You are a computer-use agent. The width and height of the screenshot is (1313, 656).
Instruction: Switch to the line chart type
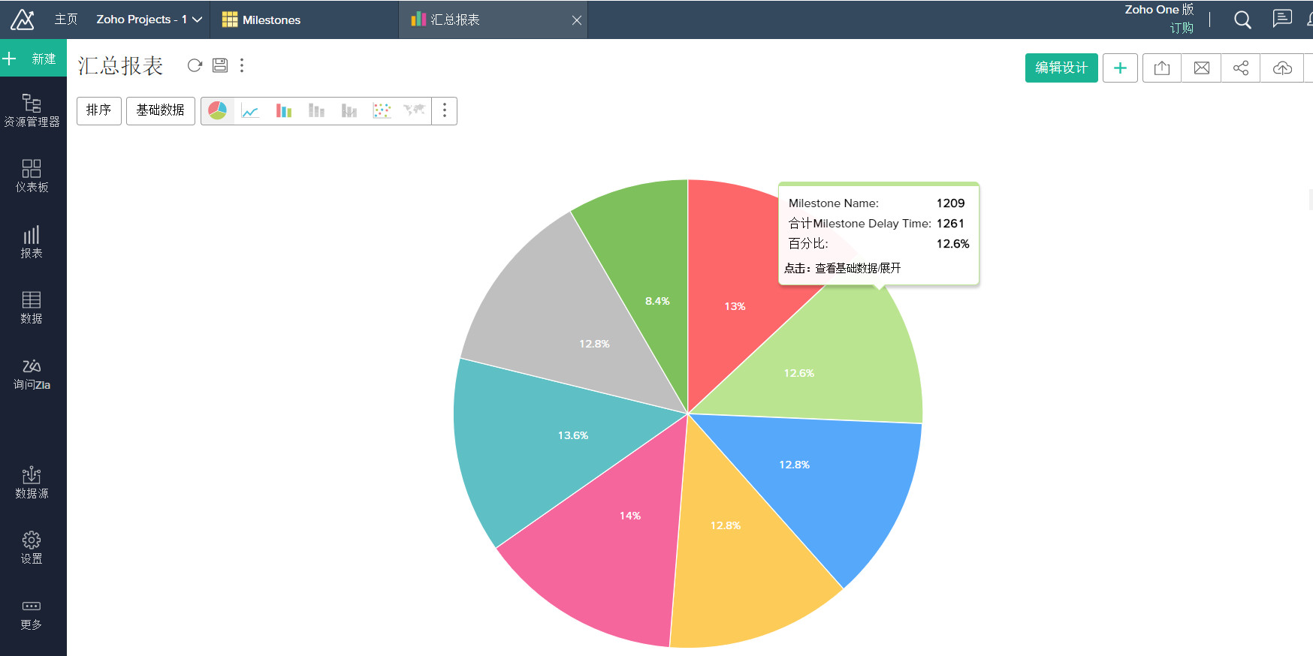tap(250, 111)
